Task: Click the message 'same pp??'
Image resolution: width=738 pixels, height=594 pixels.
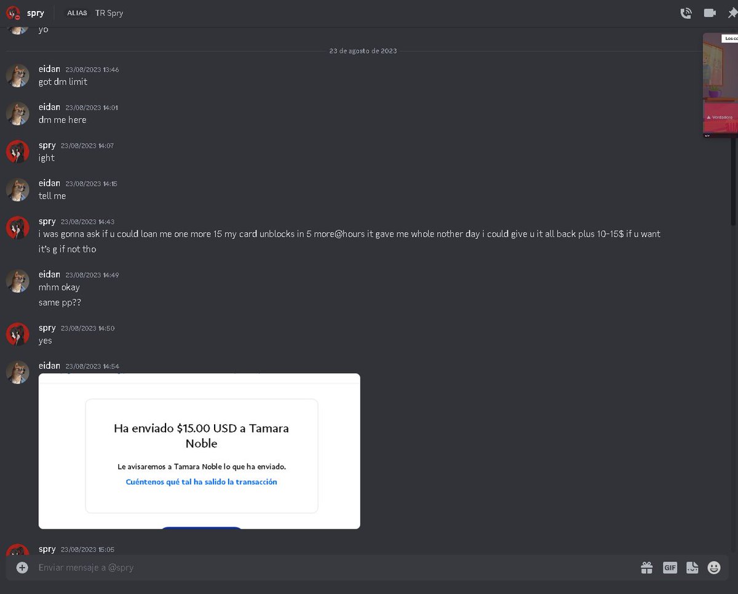Action: pos(60,303)
